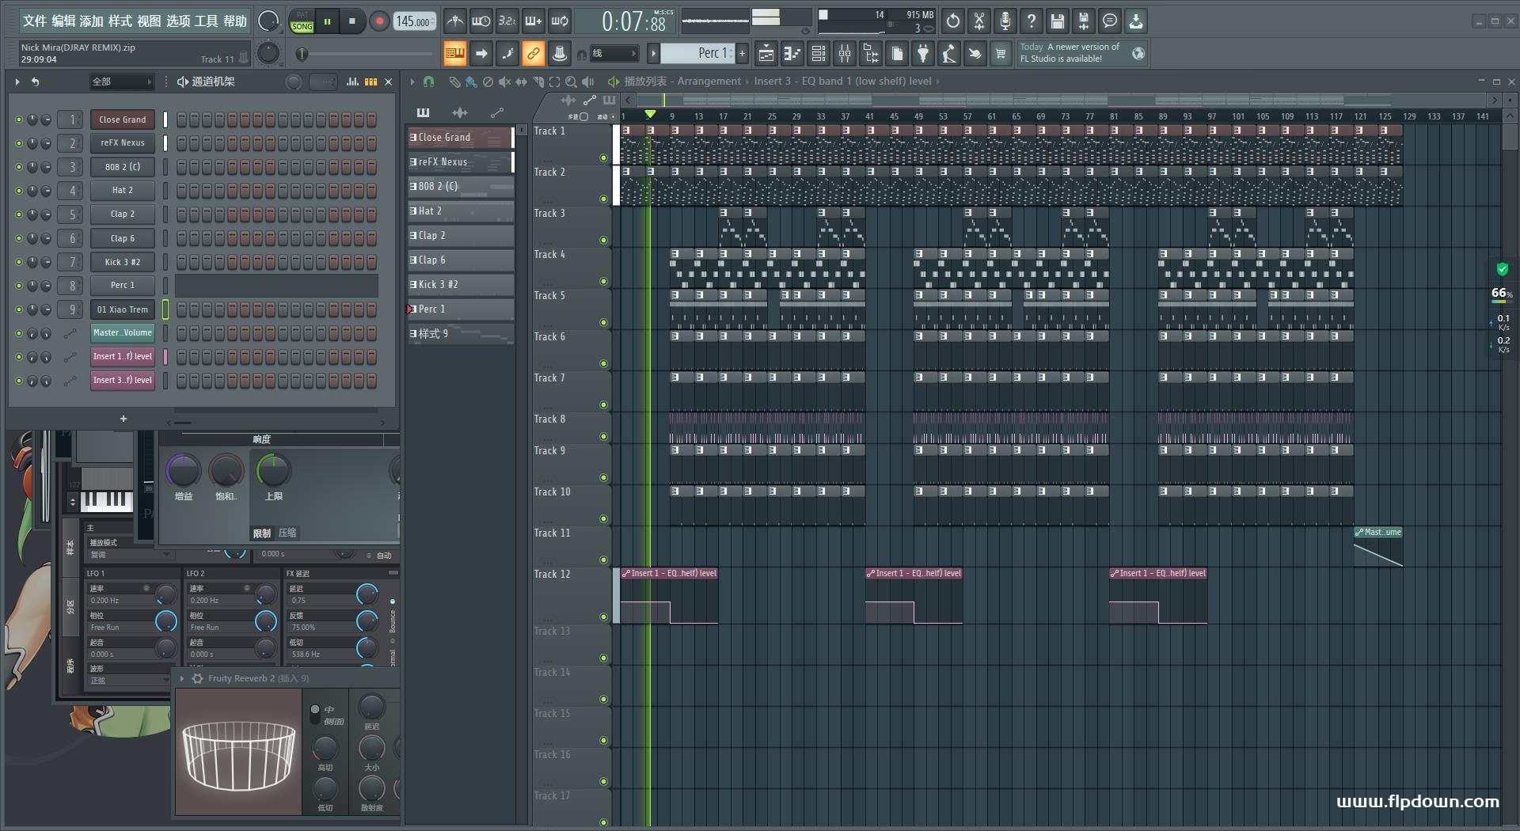1520x831 pixels.
Task: Select the 01 Xiao Trem channel button
Action: (x=122, y=309)
